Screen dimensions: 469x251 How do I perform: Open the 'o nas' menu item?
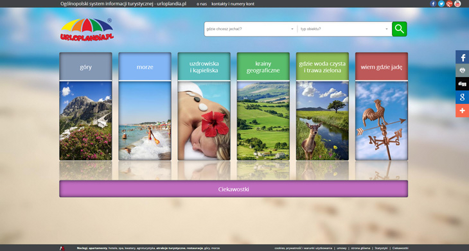[x=202, y=4]
